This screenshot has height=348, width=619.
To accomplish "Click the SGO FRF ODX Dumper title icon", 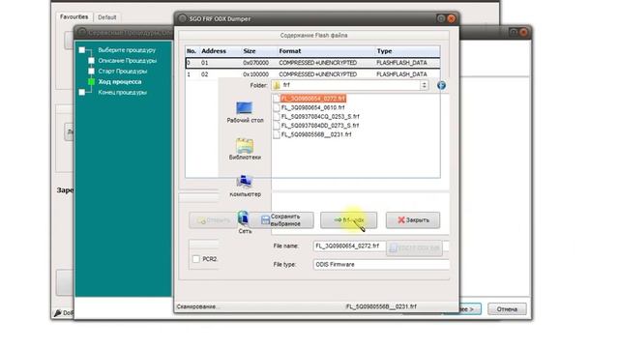I will (x=182, y=18).
